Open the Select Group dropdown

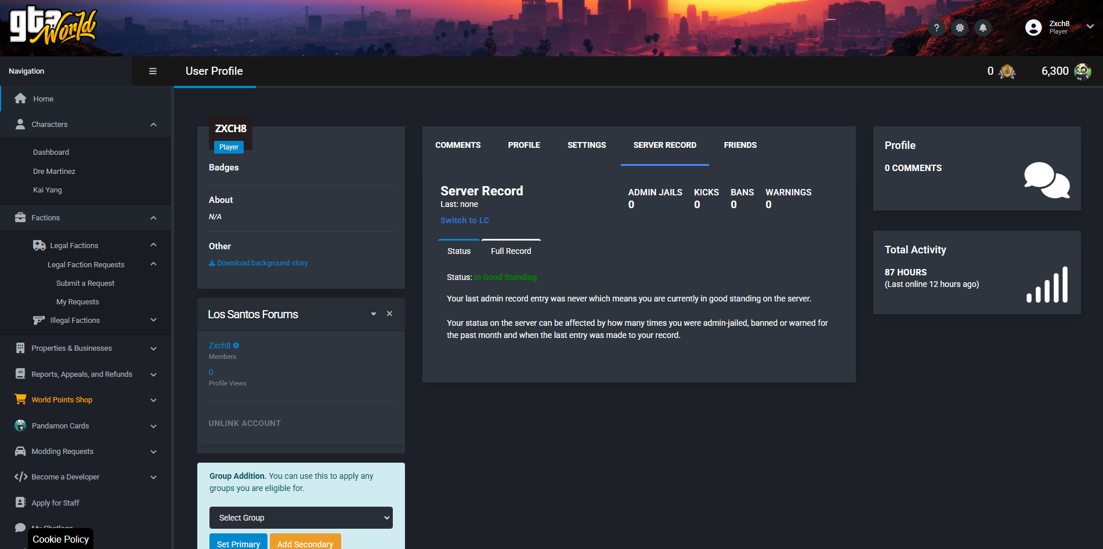point(301,518)
